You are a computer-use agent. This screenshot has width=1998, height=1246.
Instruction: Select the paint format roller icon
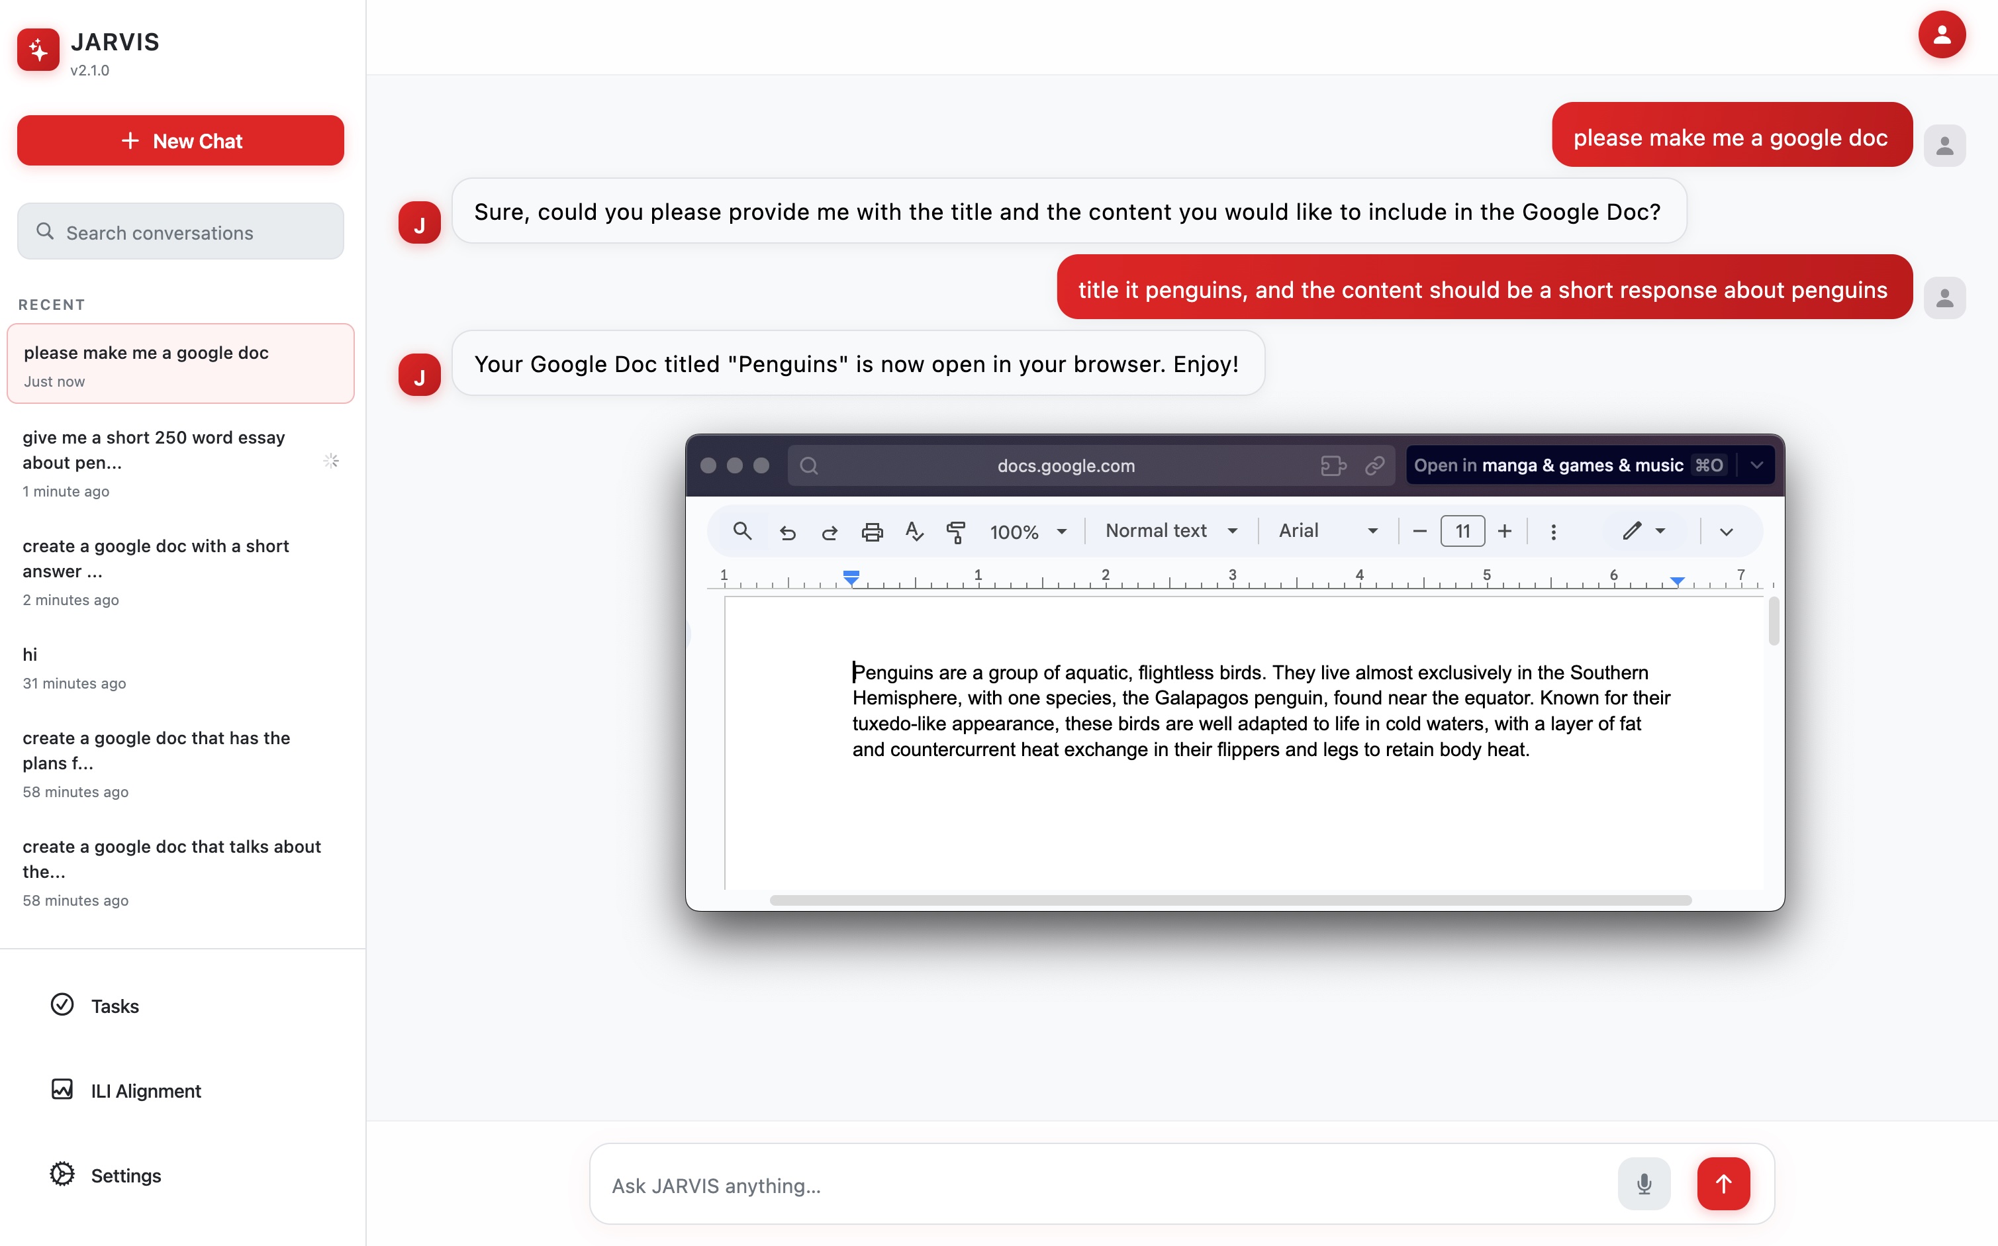point(956,532)
